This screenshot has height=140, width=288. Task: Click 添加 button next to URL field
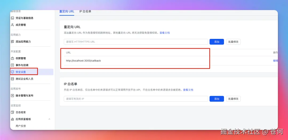coord(217,42)
